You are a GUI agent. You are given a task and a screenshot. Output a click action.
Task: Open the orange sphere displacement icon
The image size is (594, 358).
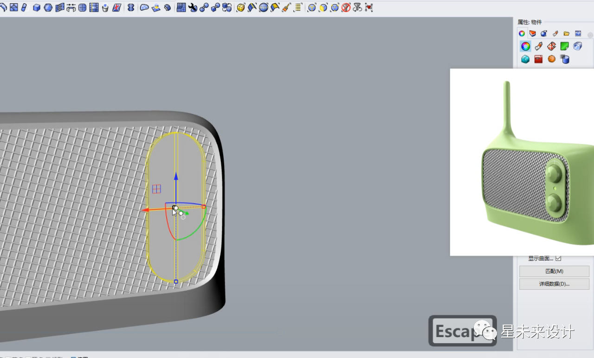click(x=551, y=59)
